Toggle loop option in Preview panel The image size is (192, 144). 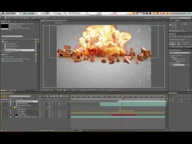pos(187,36)
